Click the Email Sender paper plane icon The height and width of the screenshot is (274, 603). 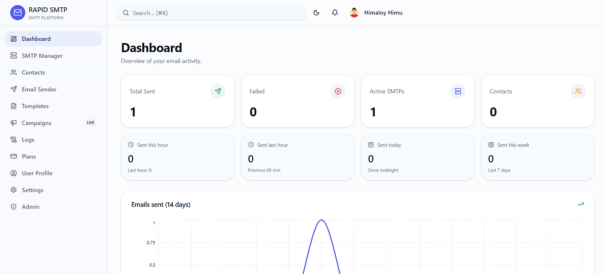[13, 89]
